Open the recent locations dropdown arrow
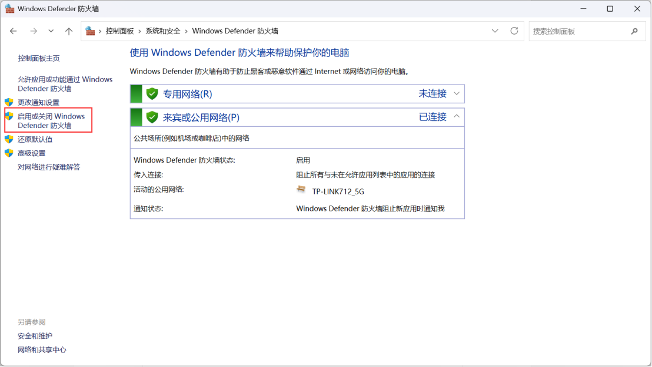The height and width of the screenshot is (367, 652). pos(51,31)
